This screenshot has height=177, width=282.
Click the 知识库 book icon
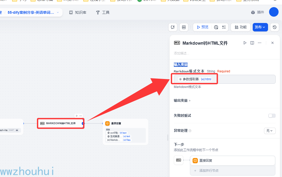(x=71, y=12)
